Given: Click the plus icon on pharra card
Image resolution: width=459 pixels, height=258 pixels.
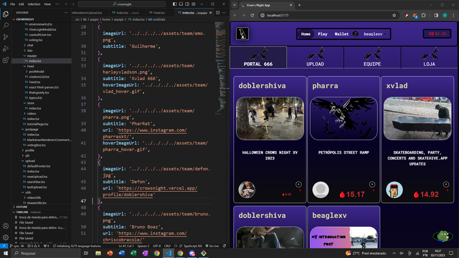Looking at the screenshot, I should (372, 185).
